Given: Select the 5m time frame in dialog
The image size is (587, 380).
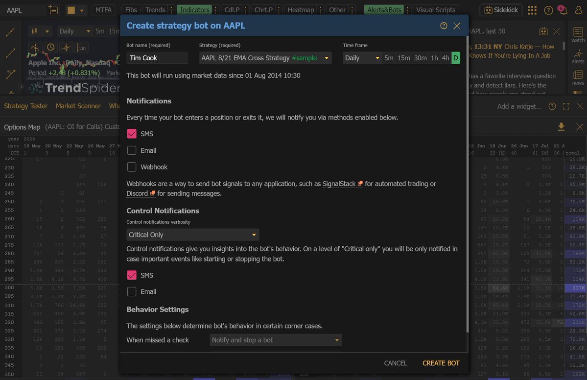Looking at the screenshot, I should click(389, 58).
